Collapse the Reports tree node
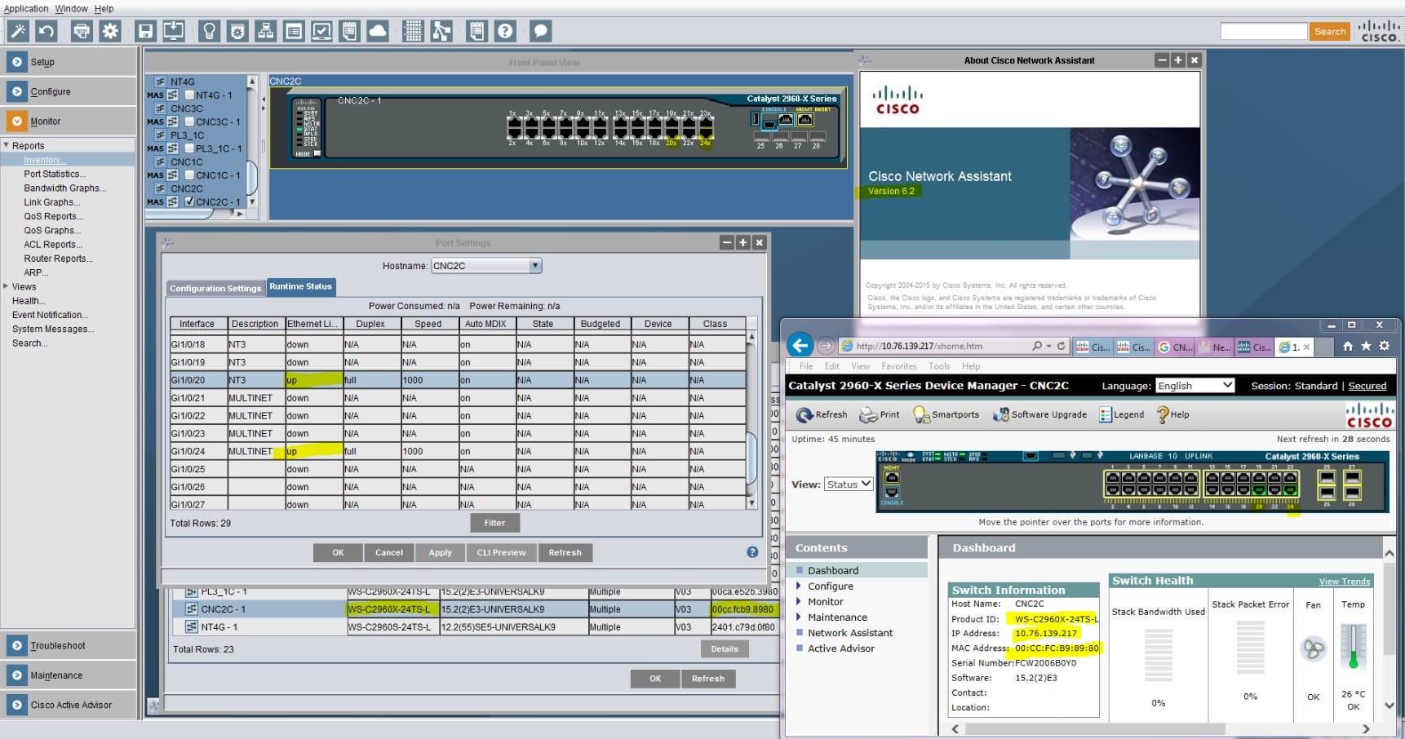The width and height of the screenshot is (1405, 739). (x=6, y=145)
